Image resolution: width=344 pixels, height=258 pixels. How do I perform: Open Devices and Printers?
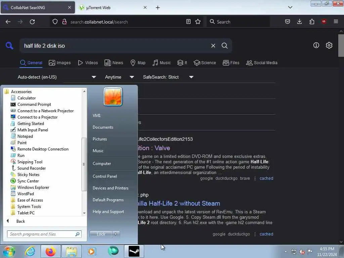tap(110, 188)
